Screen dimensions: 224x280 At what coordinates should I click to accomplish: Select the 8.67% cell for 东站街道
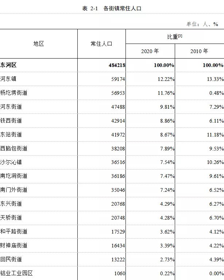point(166,135)
